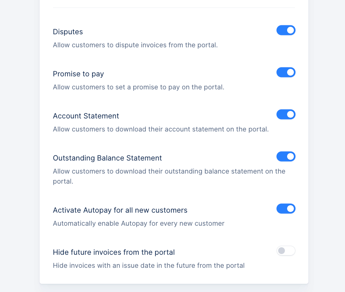Screen dimensions: 345x292
Task: Enable Hide future invoices from the portal
Action: [286, 251]
